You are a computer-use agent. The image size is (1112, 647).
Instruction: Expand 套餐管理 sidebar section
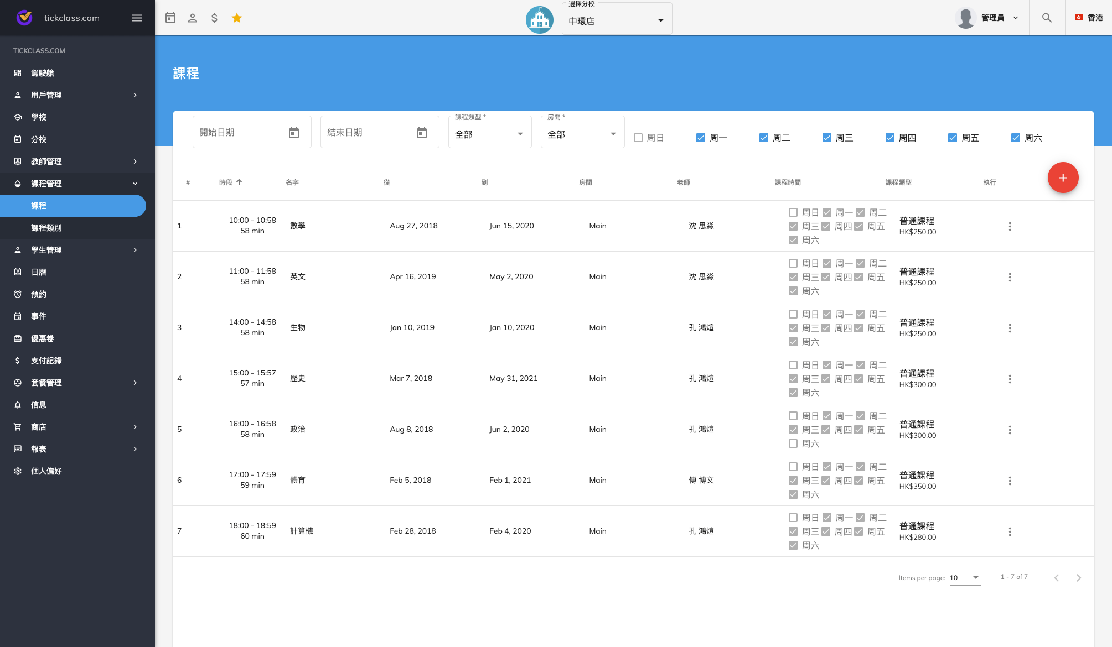pyautogui.click(x=77, y=383)
